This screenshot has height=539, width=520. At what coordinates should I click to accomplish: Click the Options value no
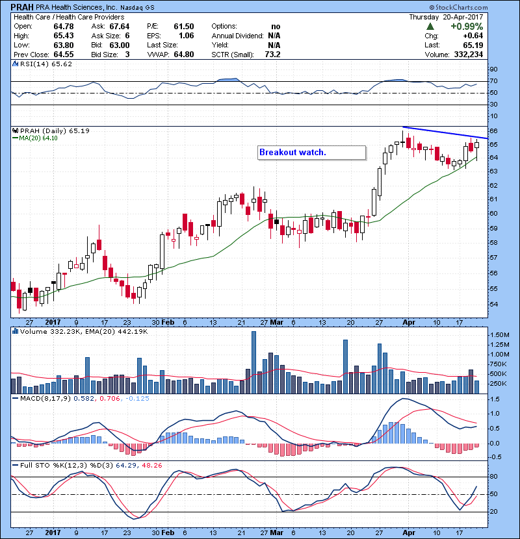[276, 27]
